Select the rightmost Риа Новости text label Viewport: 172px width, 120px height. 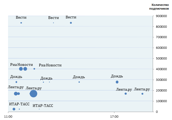[x=50, y=65]
